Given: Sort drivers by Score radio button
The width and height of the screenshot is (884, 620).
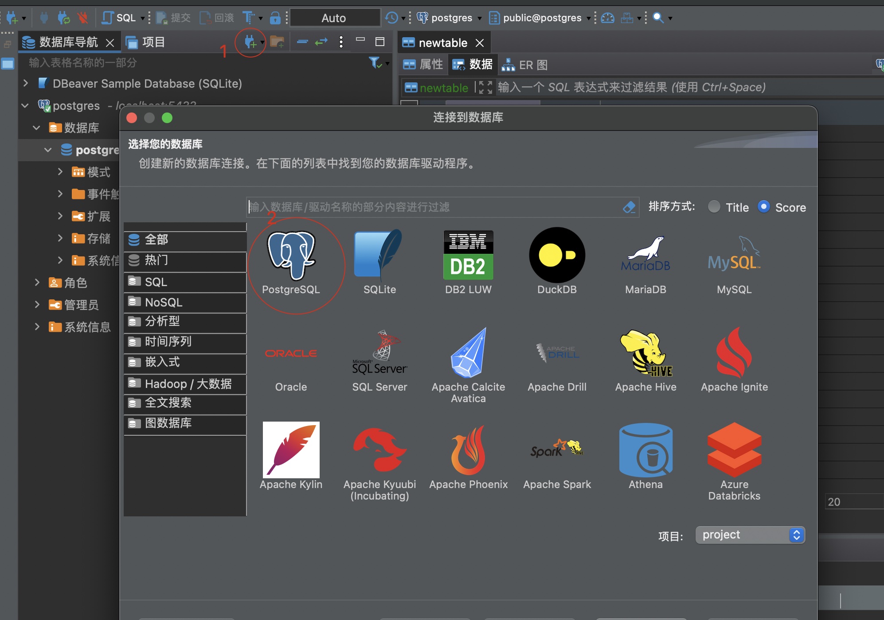Looking at the screenshot, I should (x=763, y=207).
